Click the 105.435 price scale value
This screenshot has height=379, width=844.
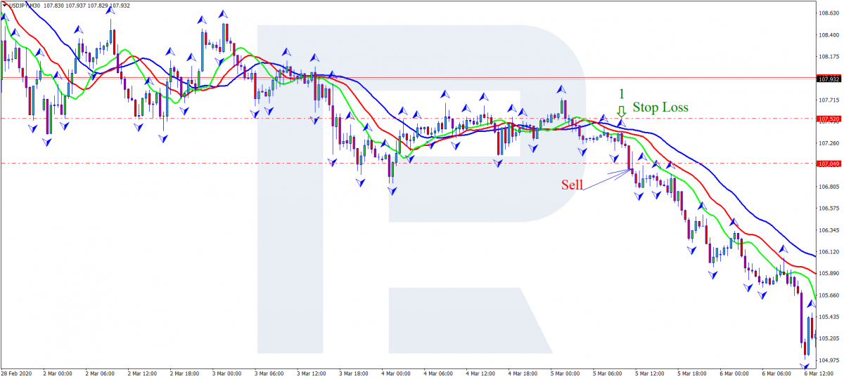(830, 317)
